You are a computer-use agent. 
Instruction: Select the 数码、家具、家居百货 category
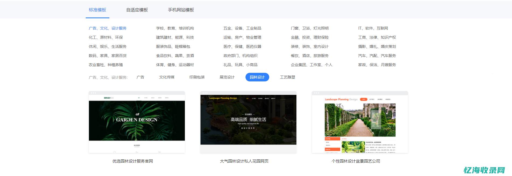[x=108, y=56]
